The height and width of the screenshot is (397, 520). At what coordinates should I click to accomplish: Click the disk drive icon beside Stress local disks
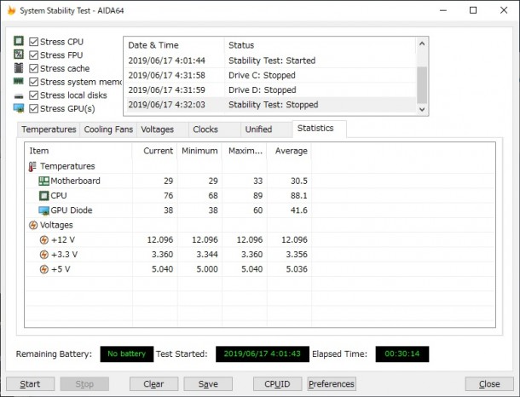click(19, 96)
